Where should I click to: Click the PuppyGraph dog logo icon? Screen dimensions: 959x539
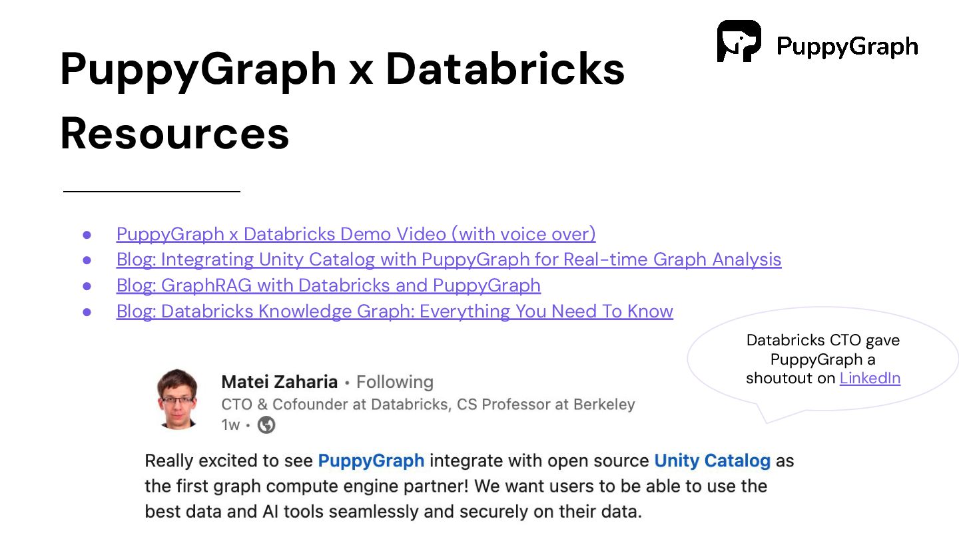tap(739, 41)
